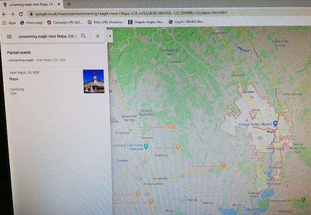Click in the Maps search box
This screenshot has width=311, height=215.
coord(47,36)
